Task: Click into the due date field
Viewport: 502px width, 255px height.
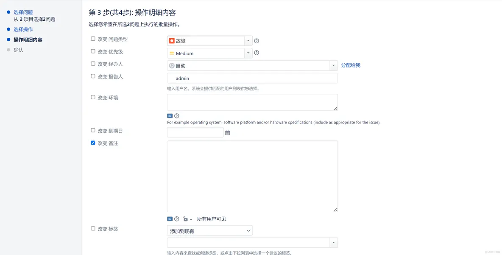Action: (x=195, y=132)
